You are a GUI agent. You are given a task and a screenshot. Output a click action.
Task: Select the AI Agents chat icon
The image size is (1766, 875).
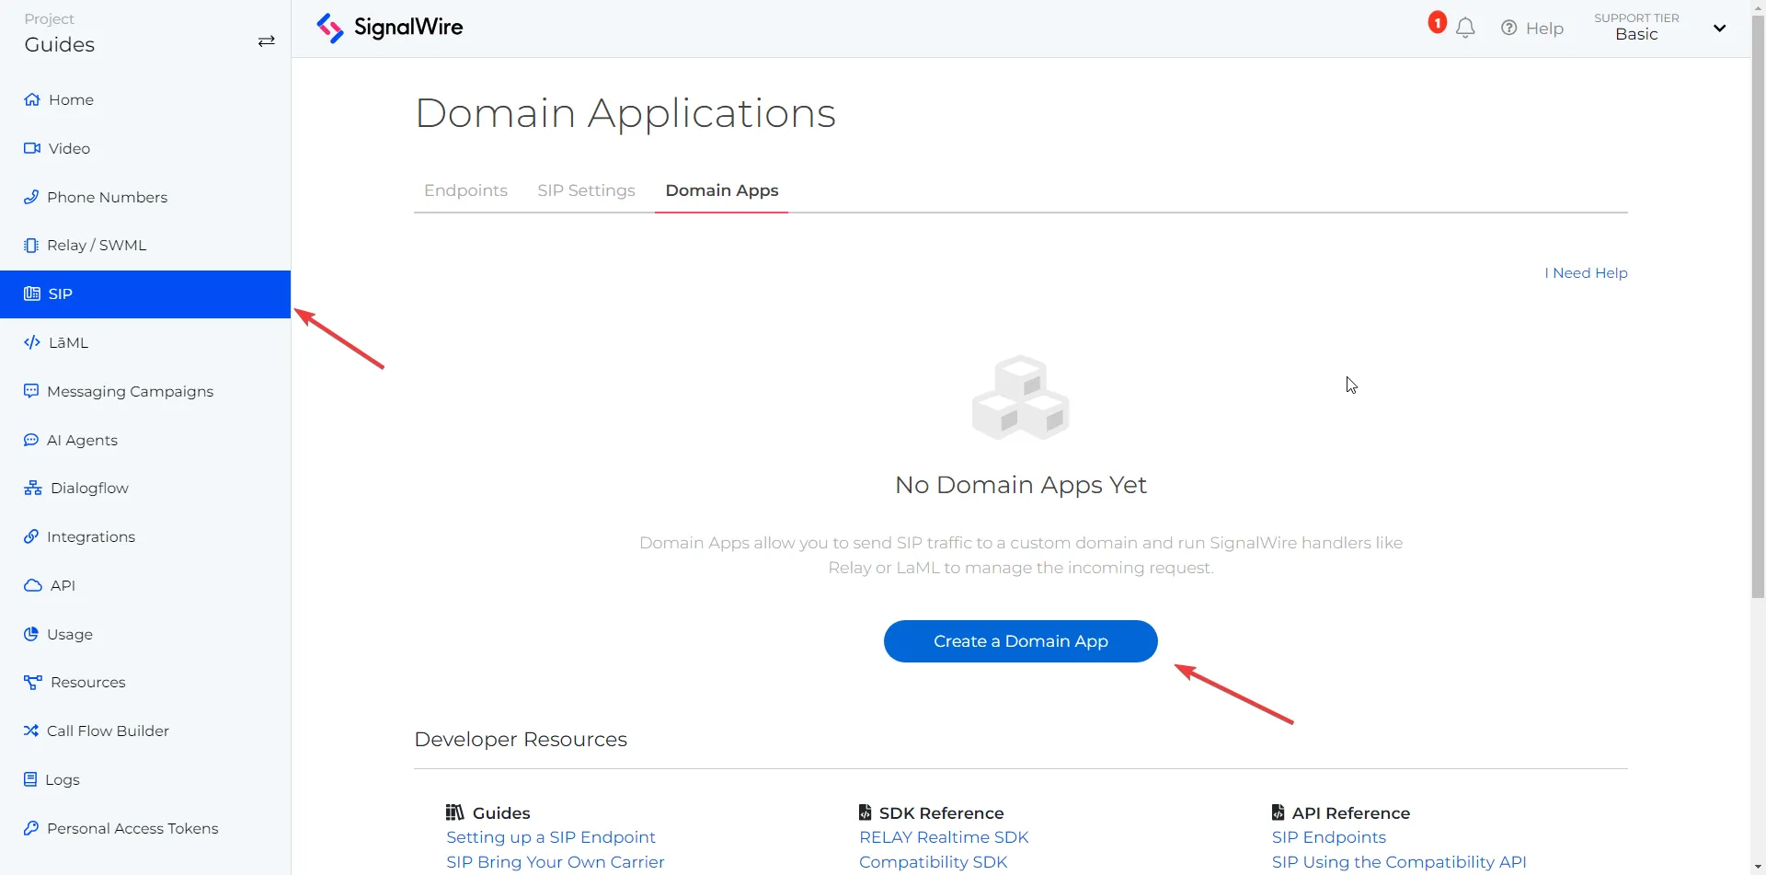31,439
